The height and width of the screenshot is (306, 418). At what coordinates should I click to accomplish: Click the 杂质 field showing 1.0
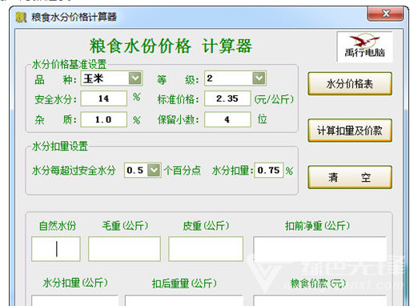pos(103,119)
